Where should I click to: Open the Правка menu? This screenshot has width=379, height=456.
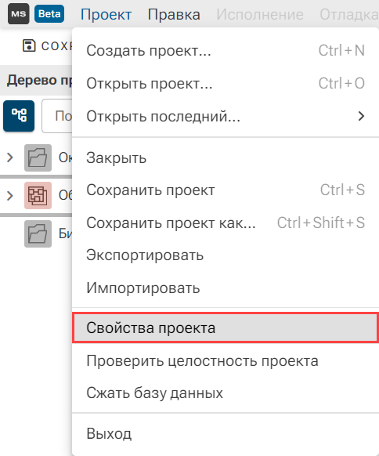tap(174, 15)
